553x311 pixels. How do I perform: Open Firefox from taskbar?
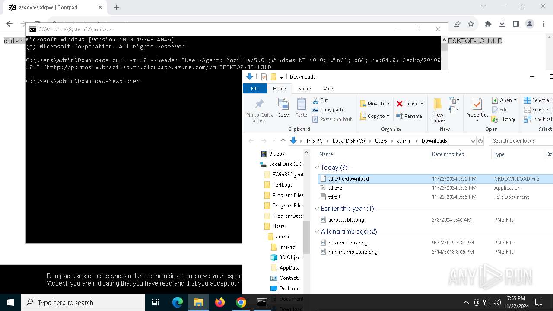click(x=220, y=302)
